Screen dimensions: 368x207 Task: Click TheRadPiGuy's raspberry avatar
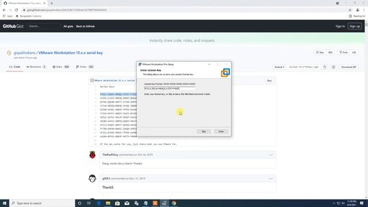[x=93, y=155]
